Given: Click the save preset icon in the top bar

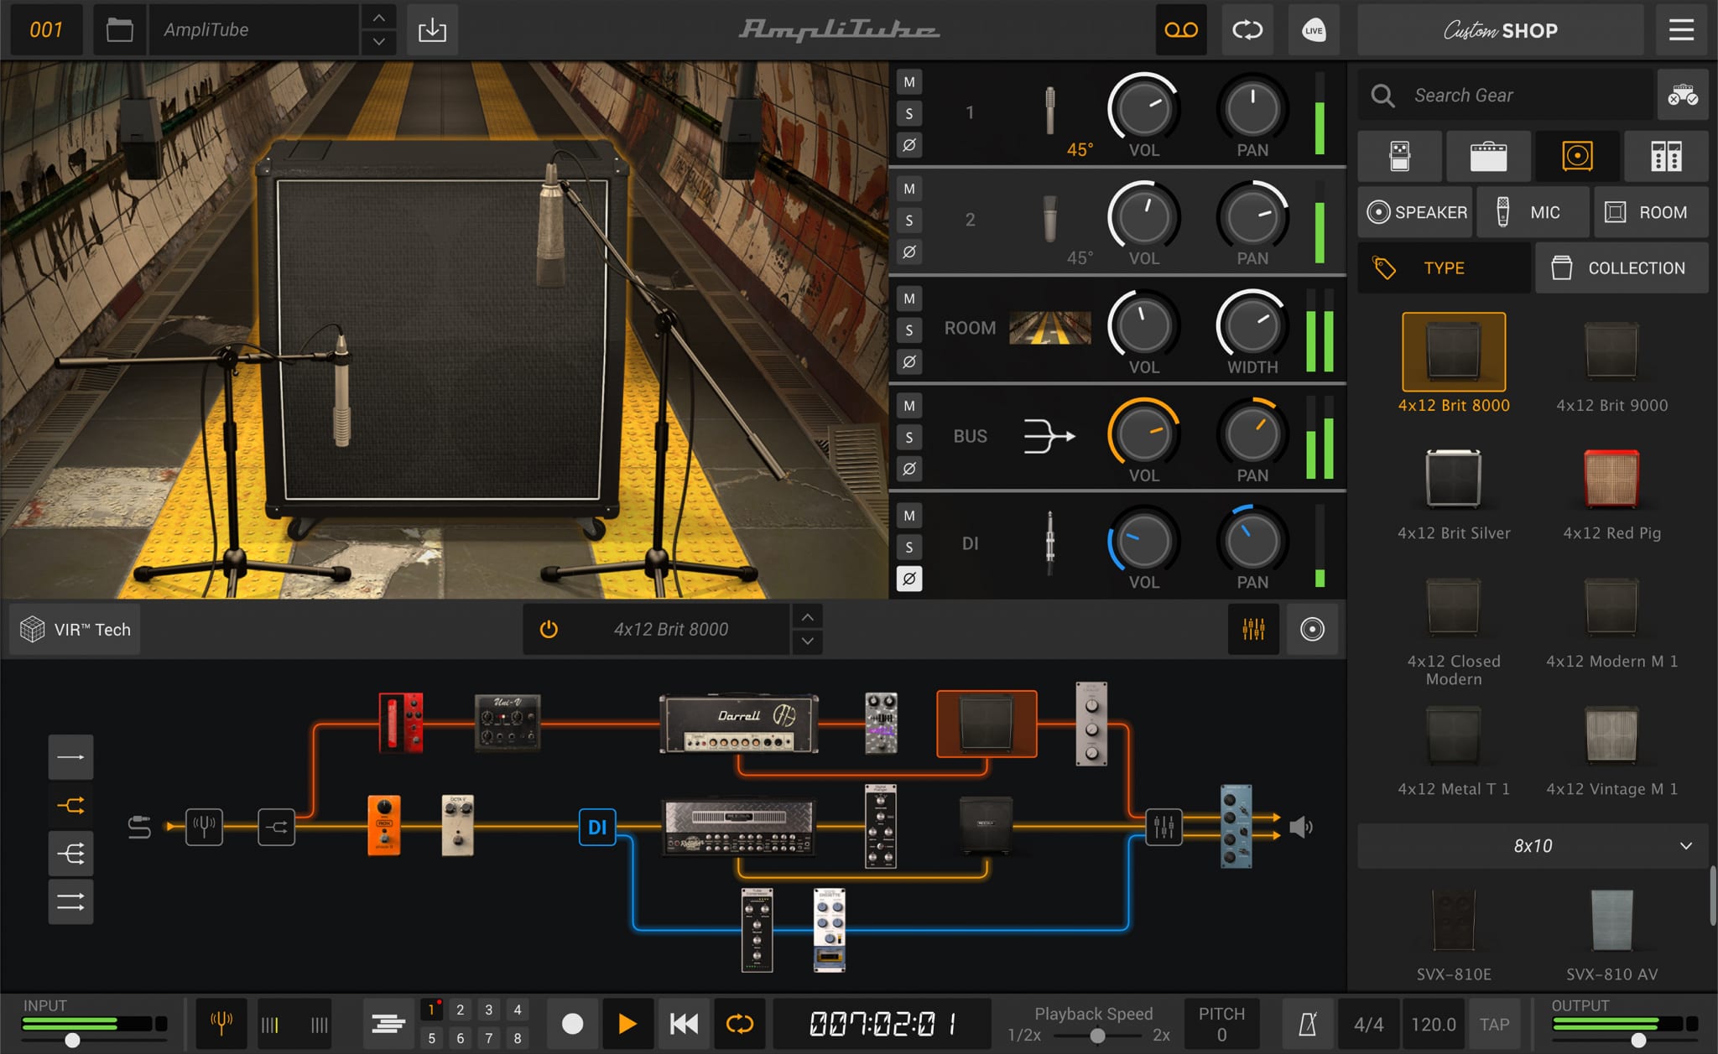Looking at the screenshot, I should click(432, 29).
